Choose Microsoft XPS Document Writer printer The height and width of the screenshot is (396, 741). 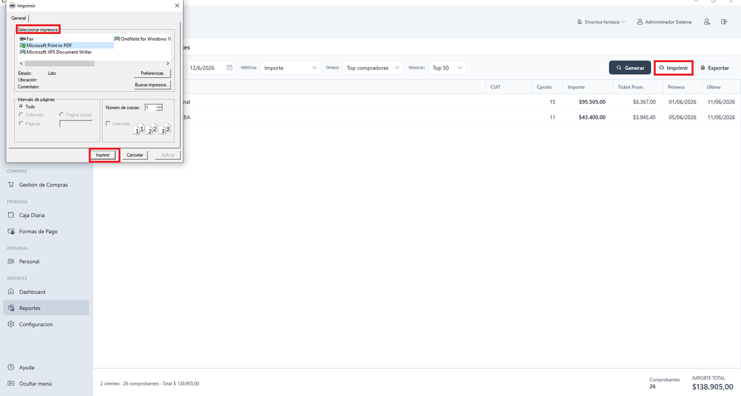[56, 52]
